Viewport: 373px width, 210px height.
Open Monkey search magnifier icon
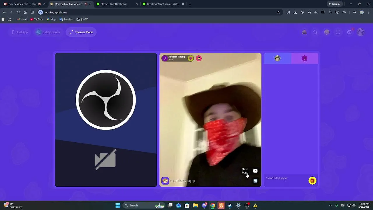315,32
